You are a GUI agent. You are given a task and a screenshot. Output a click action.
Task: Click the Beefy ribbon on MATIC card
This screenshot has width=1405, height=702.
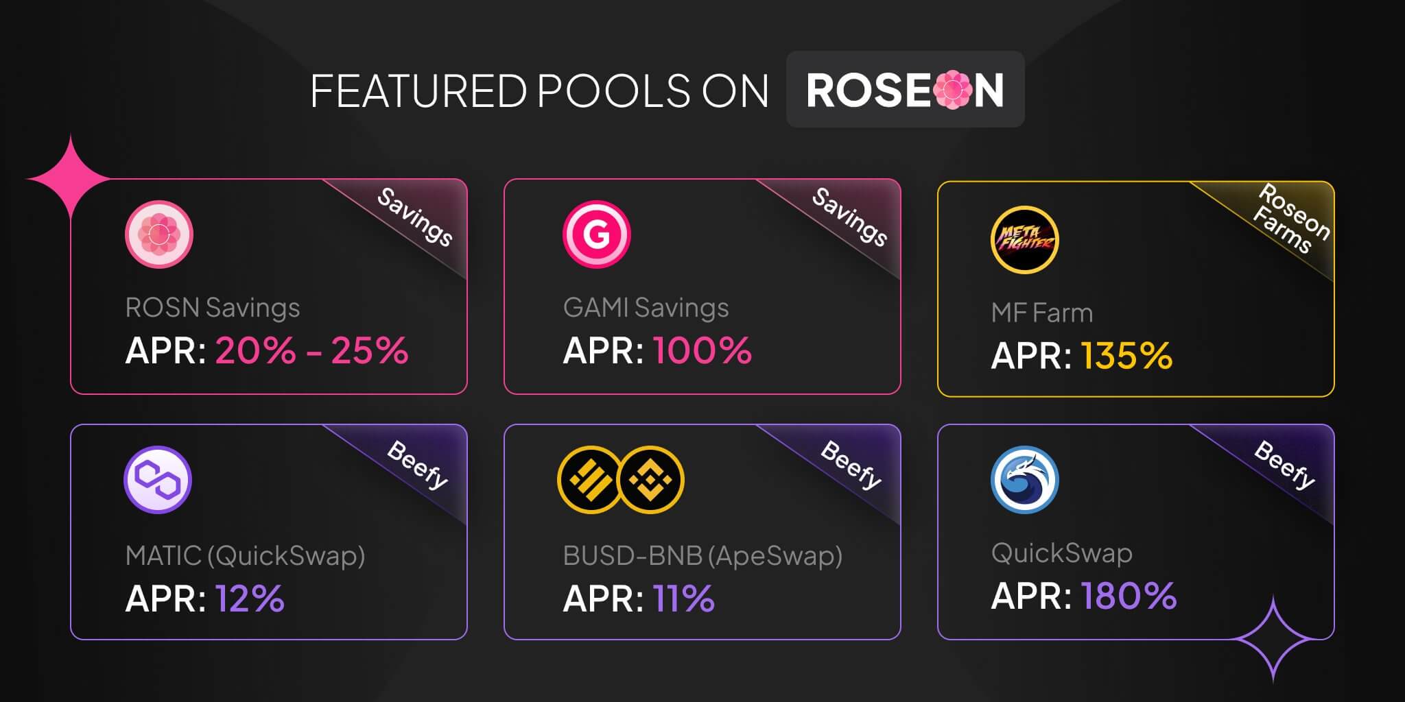coord(417,465)
